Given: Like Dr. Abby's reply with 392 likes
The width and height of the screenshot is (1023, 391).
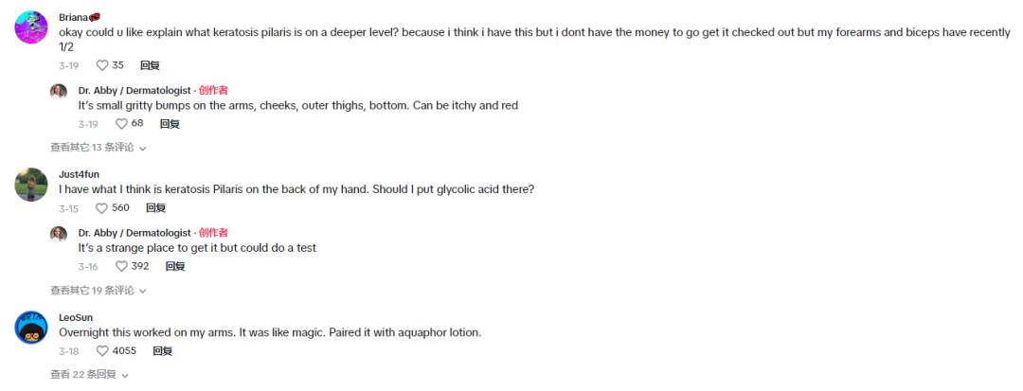Looking at the screenshot, I should coord(121,267).
